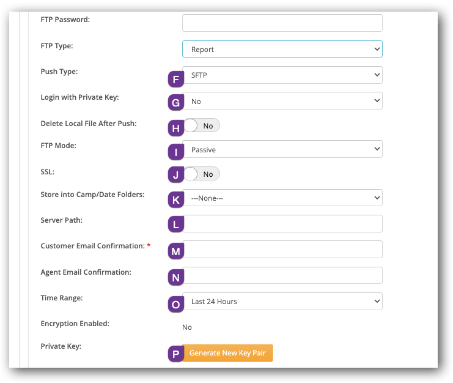Toggle Delete Local File After Push switch

coord(202,125)
